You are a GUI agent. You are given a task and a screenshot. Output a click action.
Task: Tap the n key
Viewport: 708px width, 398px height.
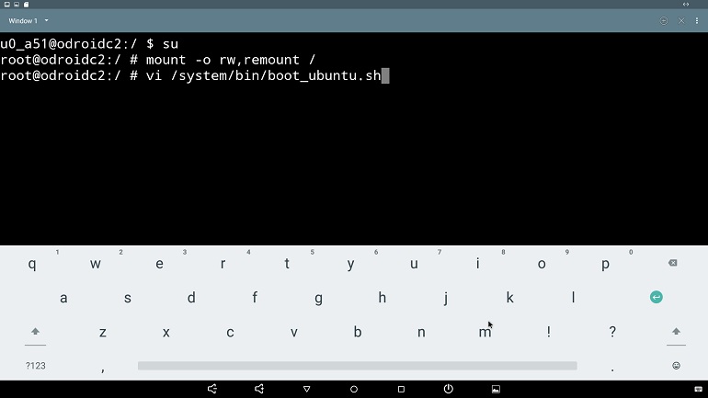(421, 332)
